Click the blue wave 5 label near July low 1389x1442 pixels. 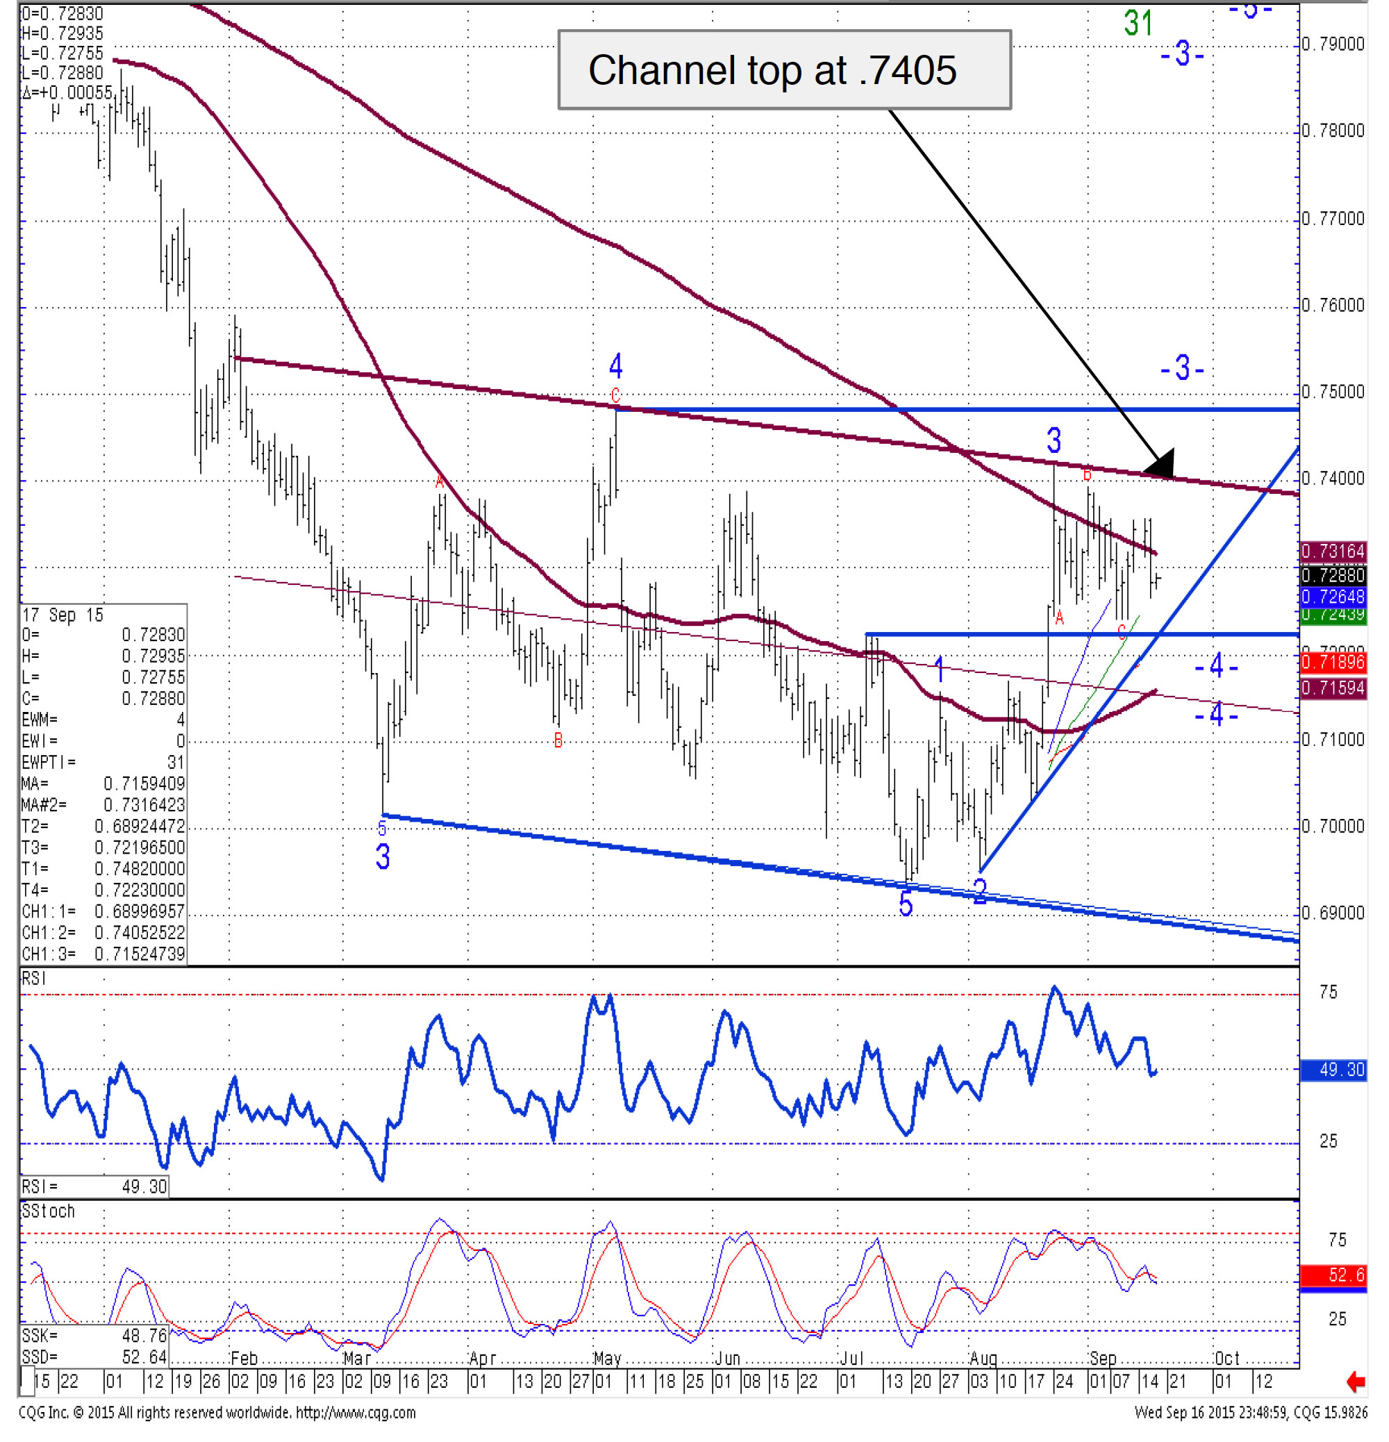(x=906, y=904)
